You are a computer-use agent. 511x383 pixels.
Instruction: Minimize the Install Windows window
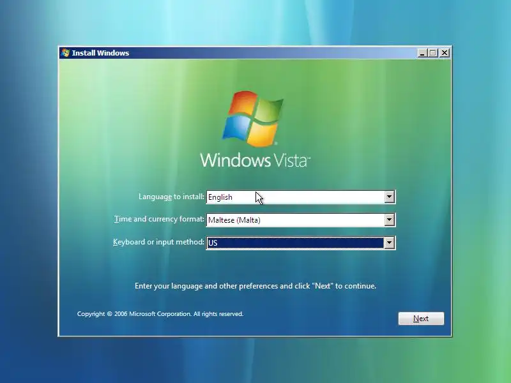pyautogui.click(x=422, y=53)
